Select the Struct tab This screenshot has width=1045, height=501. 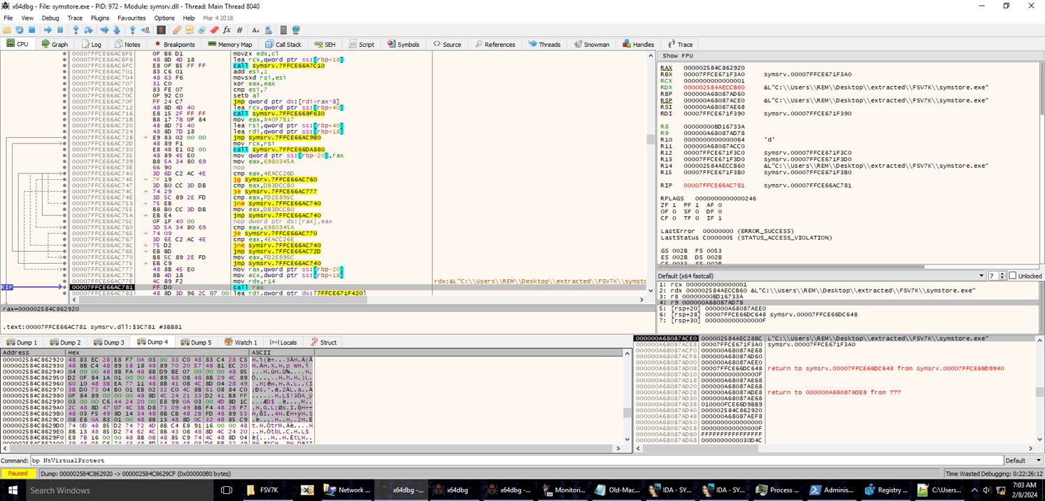coord(323,342)
